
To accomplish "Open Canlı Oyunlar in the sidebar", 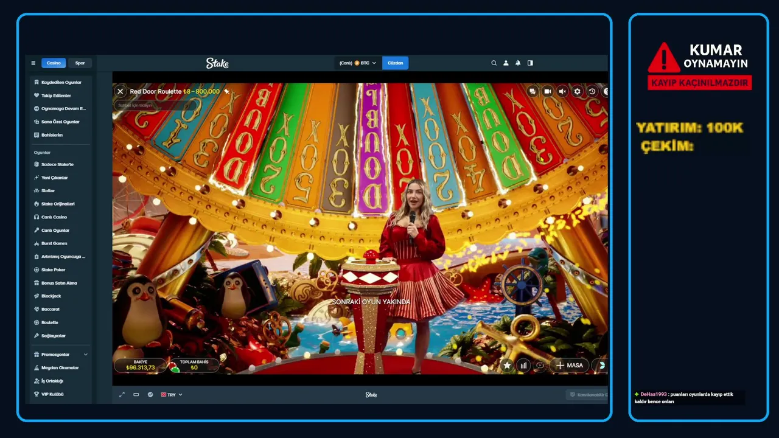I will click(61, 230).
